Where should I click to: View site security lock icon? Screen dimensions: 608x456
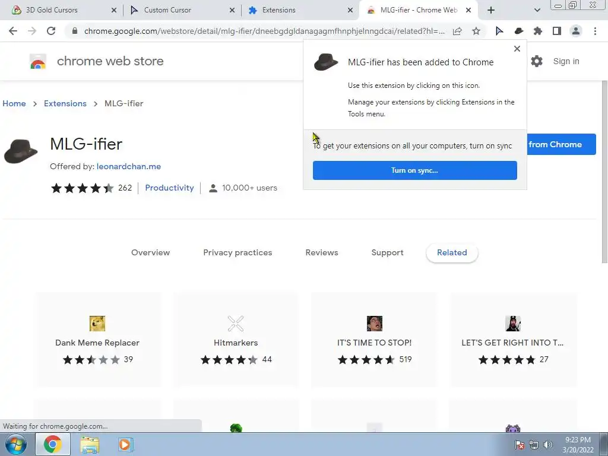click(74, 31)
